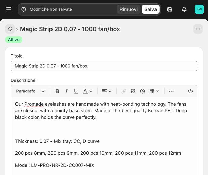Toggle bold formatting

pos(57,91)
